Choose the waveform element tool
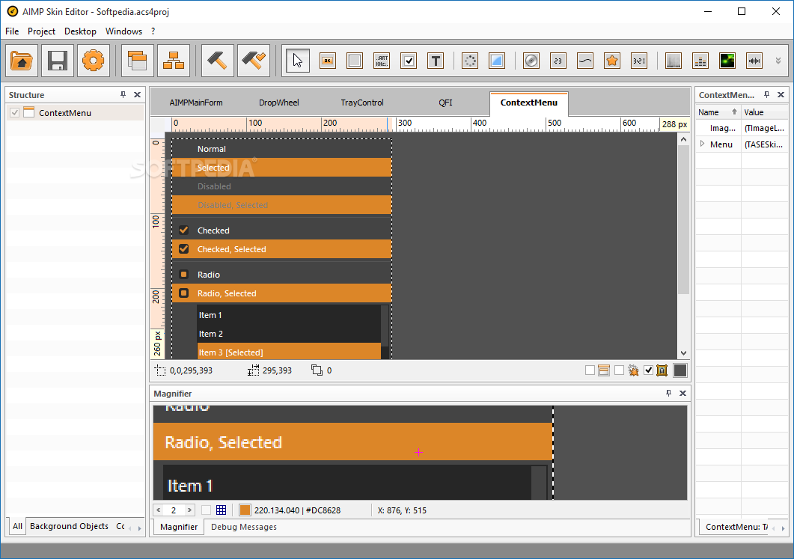Screen dimensions: 794x559 (754, 61)
